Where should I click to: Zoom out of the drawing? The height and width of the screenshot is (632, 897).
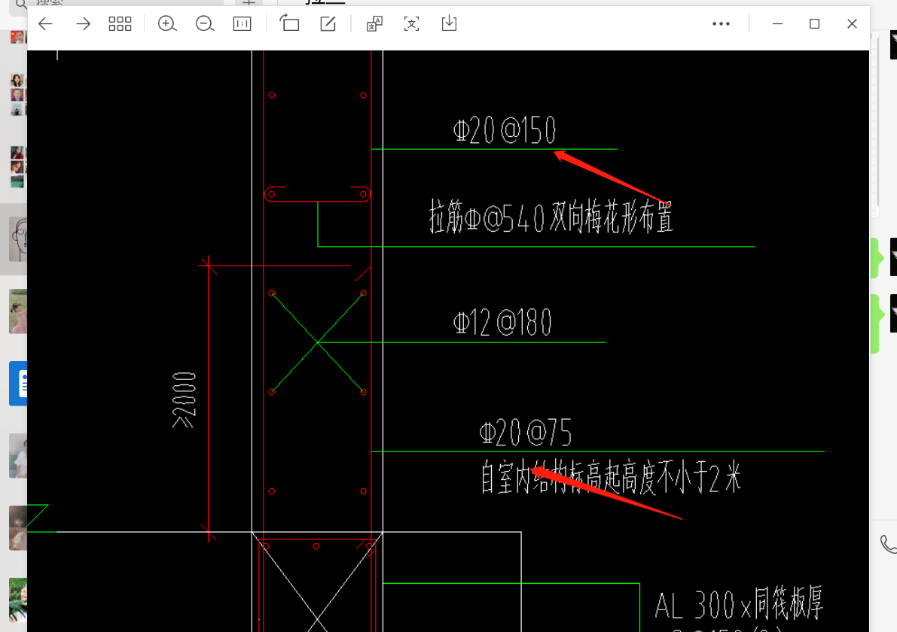pos(205,23)
